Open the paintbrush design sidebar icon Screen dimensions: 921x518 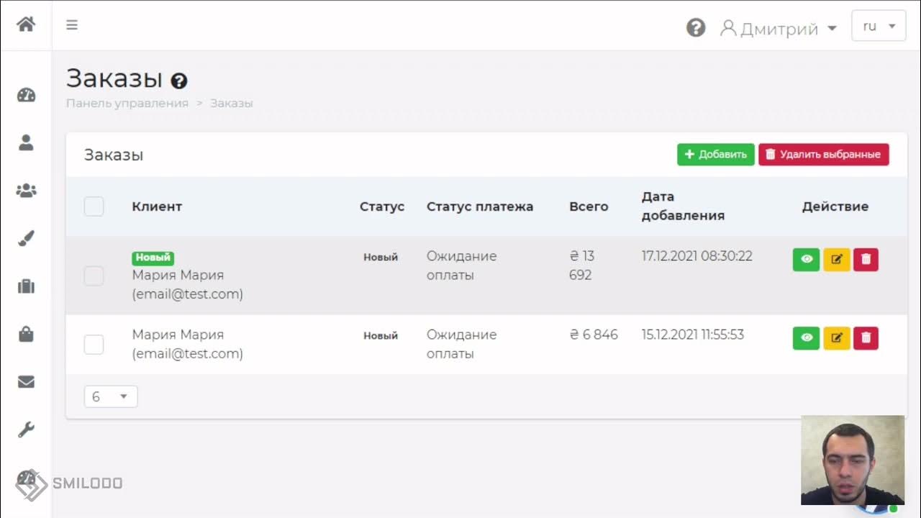pos(26,239)
